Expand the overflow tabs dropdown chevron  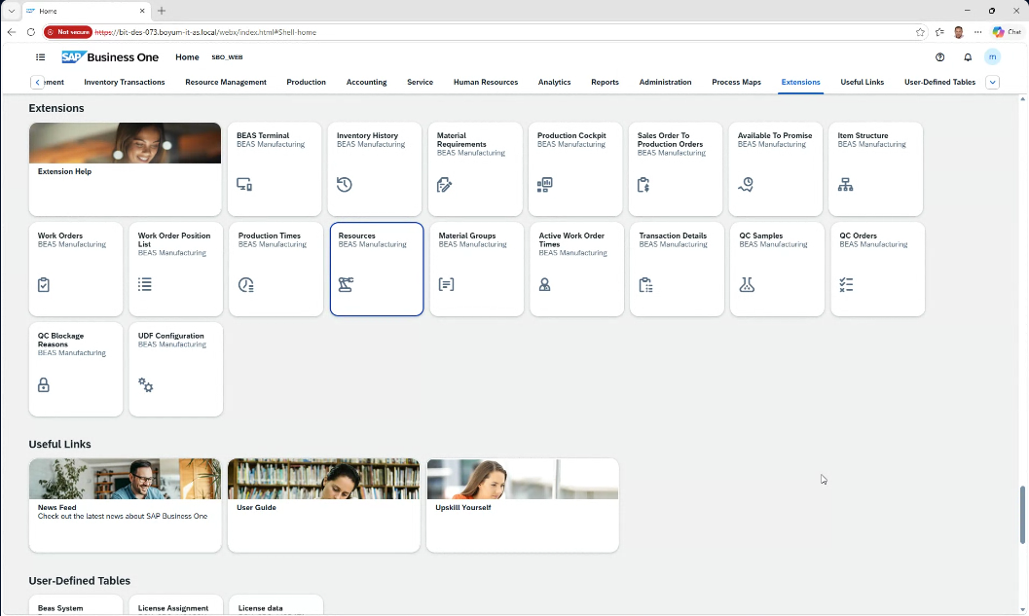point(992,82)
